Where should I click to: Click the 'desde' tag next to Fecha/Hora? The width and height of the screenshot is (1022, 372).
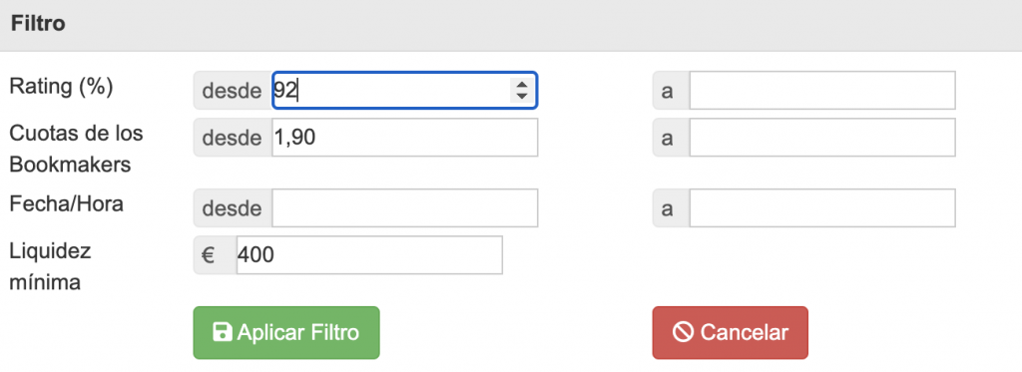[x=232, y=208]
